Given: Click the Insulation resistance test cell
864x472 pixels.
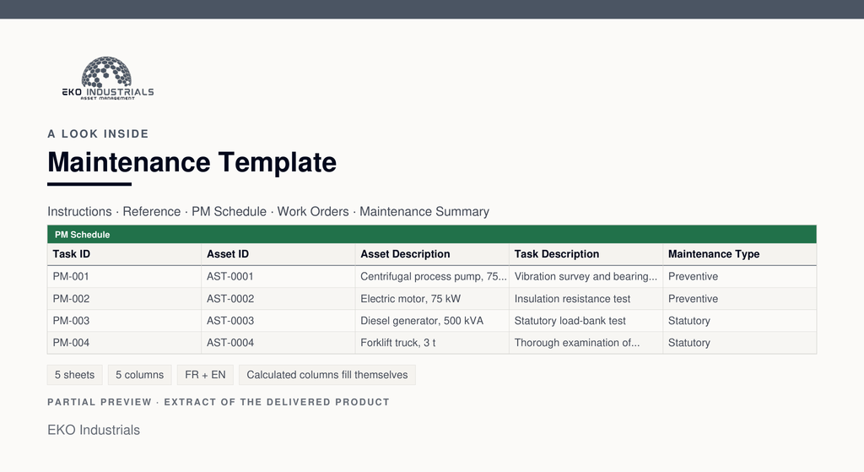Looking at the screenshot, I should coord(586,299).
